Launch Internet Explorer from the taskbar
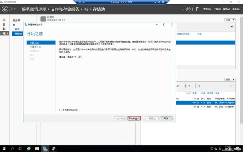Image resolution: width=243 pixels, height=152 pixels. pyautogui.click(x=29, y=149)
